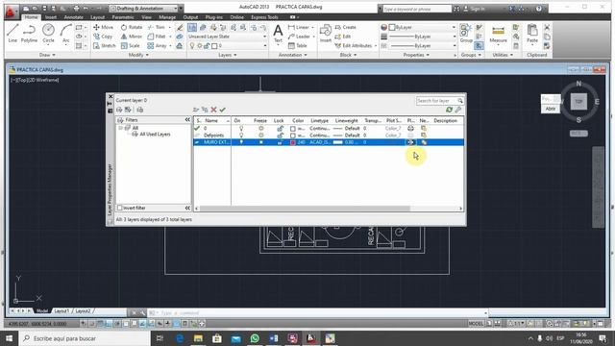Image resolution: width=615 pixels, height=346 pixels.
Task: Activate the Trim command
Action: coord(157,27)
